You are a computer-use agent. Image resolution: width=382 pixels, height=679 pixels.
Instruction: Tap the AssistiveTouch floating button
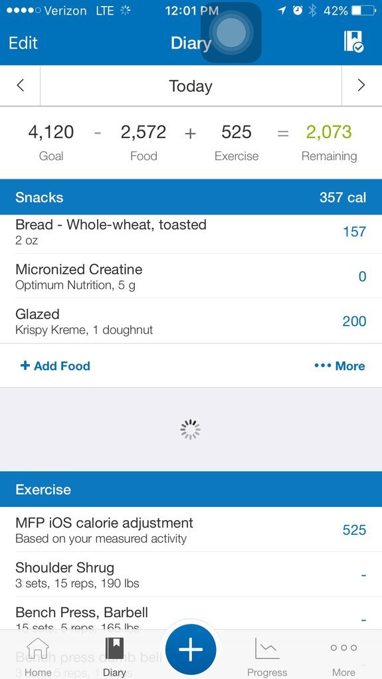coord(231,33)
